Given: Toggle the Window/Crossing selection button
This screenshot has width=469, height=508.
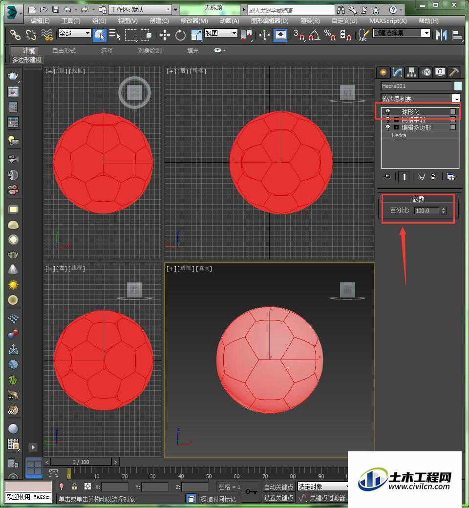Looking at the screenshot, I should (146, 35).
